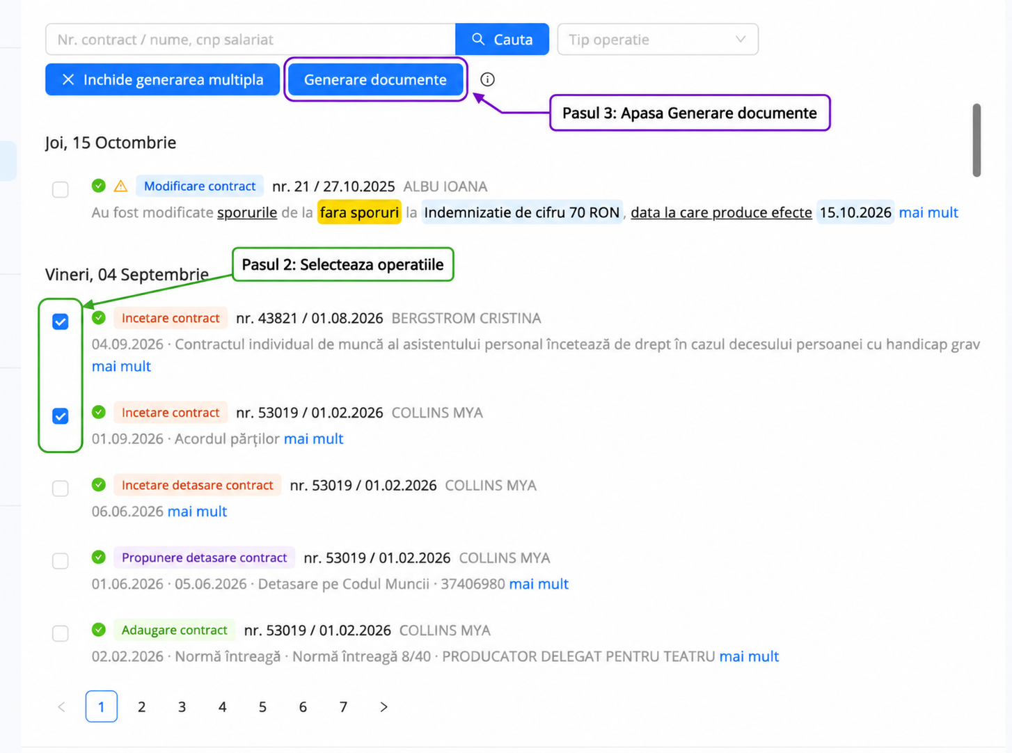Click the Generare documente button
The height and width of the screenshot is (753, 1012).
click(x=375, y=79)
